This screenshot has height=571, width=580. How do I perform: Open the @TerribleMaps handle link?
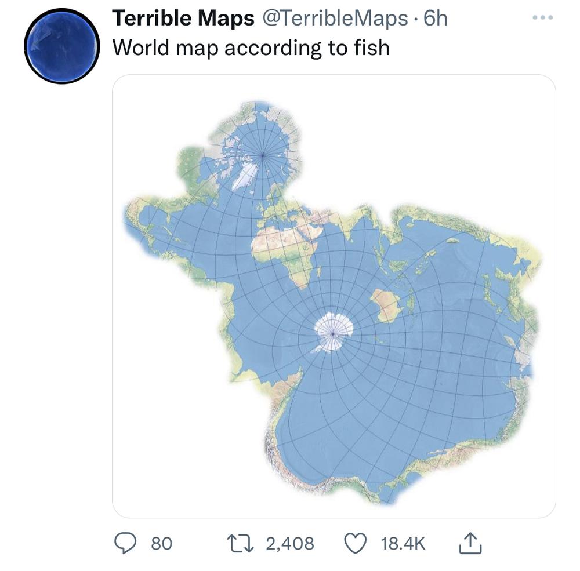pyautogui.click(x=335, y=19)
